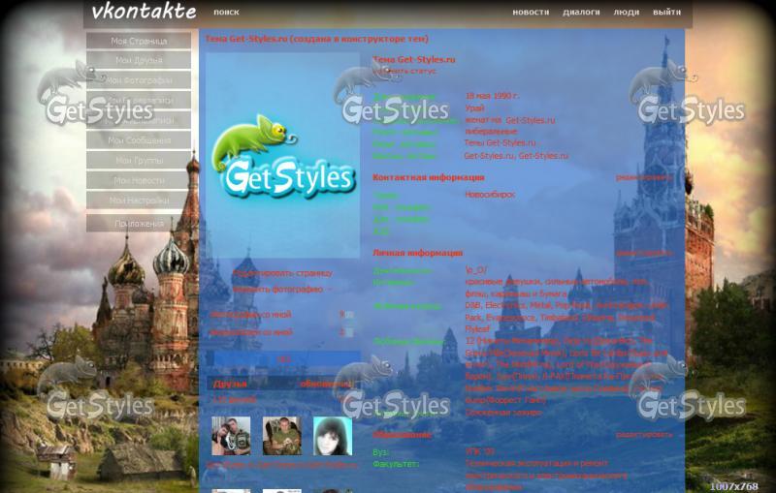Go to Моя Страница in sidebar
Image resolution: width=776 pixels, height=493 pixels.
(x=139, y=41)
